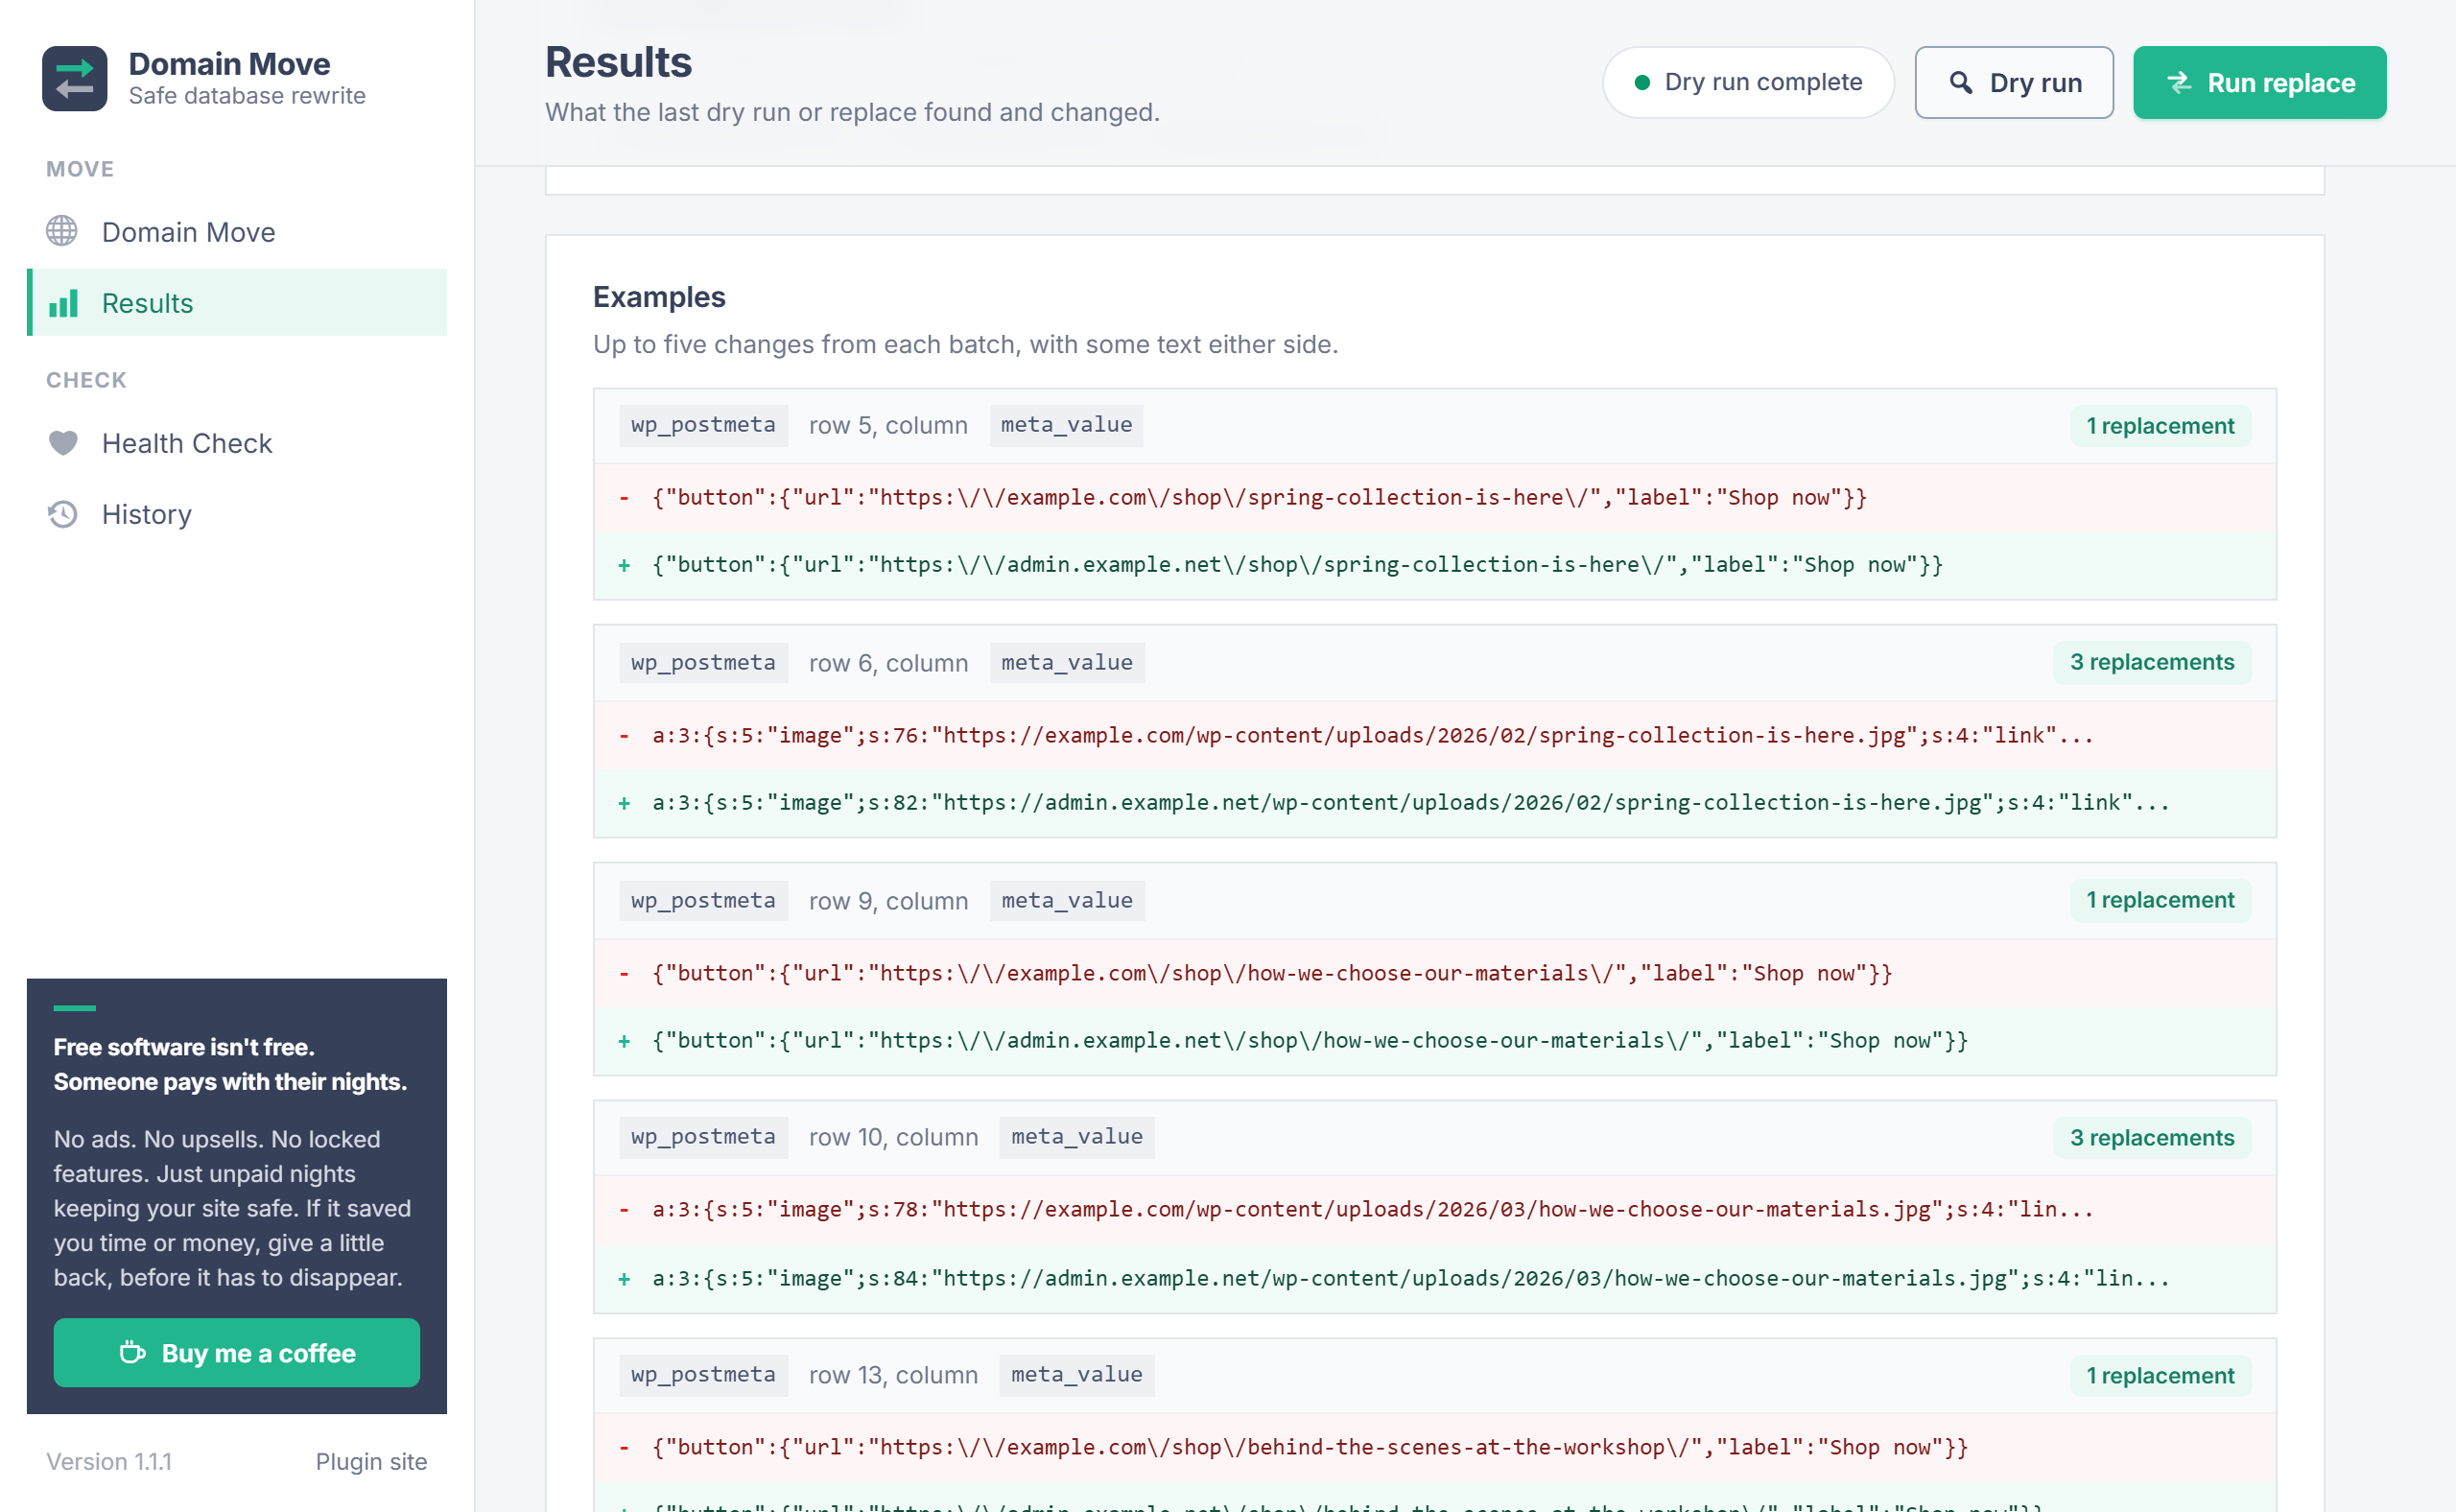Click meta_value tag in row 6 entry
The width and height of the screenshot is (2456, 1512).
pyautogui.click(x=1067, y=663)
